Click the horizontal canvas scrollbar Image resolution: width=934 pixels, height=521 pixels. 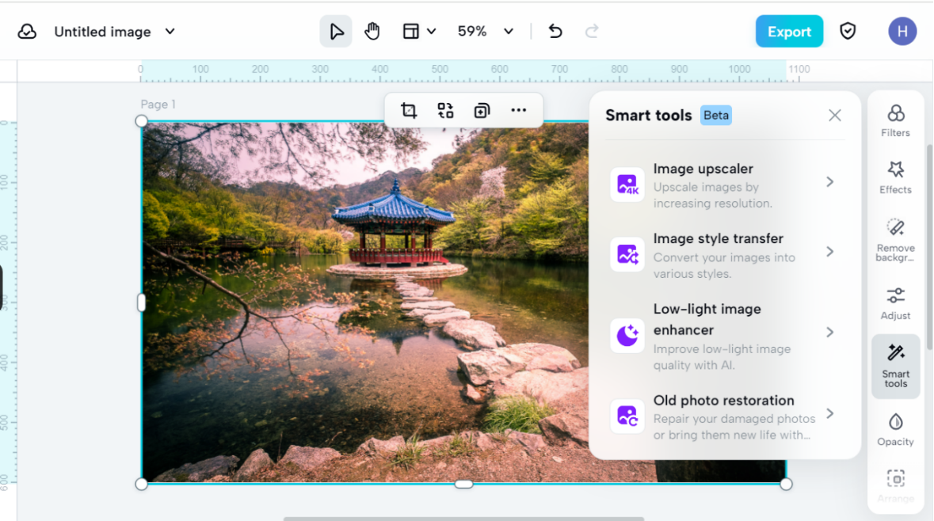click(463, 519)
